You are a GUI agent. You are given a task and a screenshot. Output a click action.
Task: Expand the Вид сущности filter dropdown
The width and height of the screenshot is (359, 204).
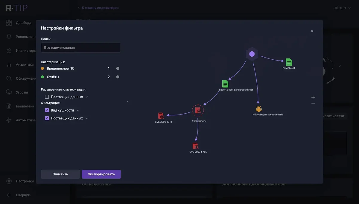pyautogui.click(x=78, y=110)
